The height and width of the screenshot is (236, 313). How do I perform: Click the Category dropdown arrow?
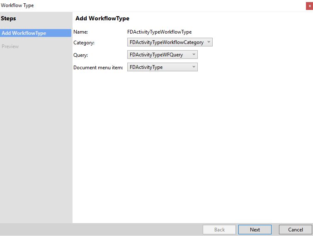point(209,42)
